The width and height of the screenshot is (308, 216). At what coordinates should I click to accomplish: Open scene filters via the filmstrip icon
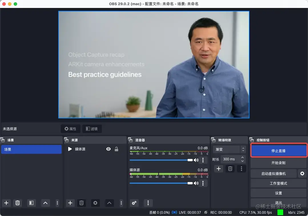(31, 203)
